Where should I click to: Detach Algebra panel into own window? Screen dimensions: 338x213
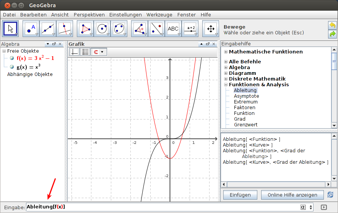(x=54, y=44)
